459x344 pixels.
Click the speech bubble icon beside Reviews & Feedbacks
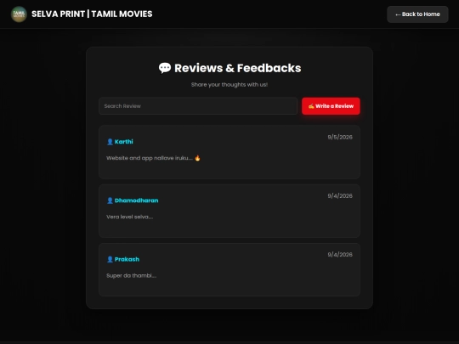pos(165,68)
